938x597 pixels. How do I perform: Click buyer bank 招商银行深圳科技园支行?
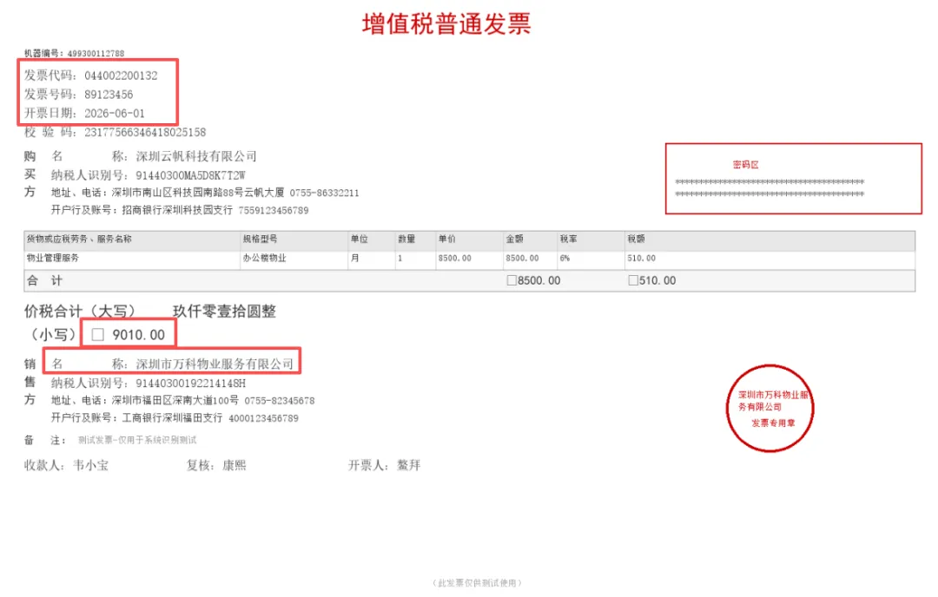[177, 210]
